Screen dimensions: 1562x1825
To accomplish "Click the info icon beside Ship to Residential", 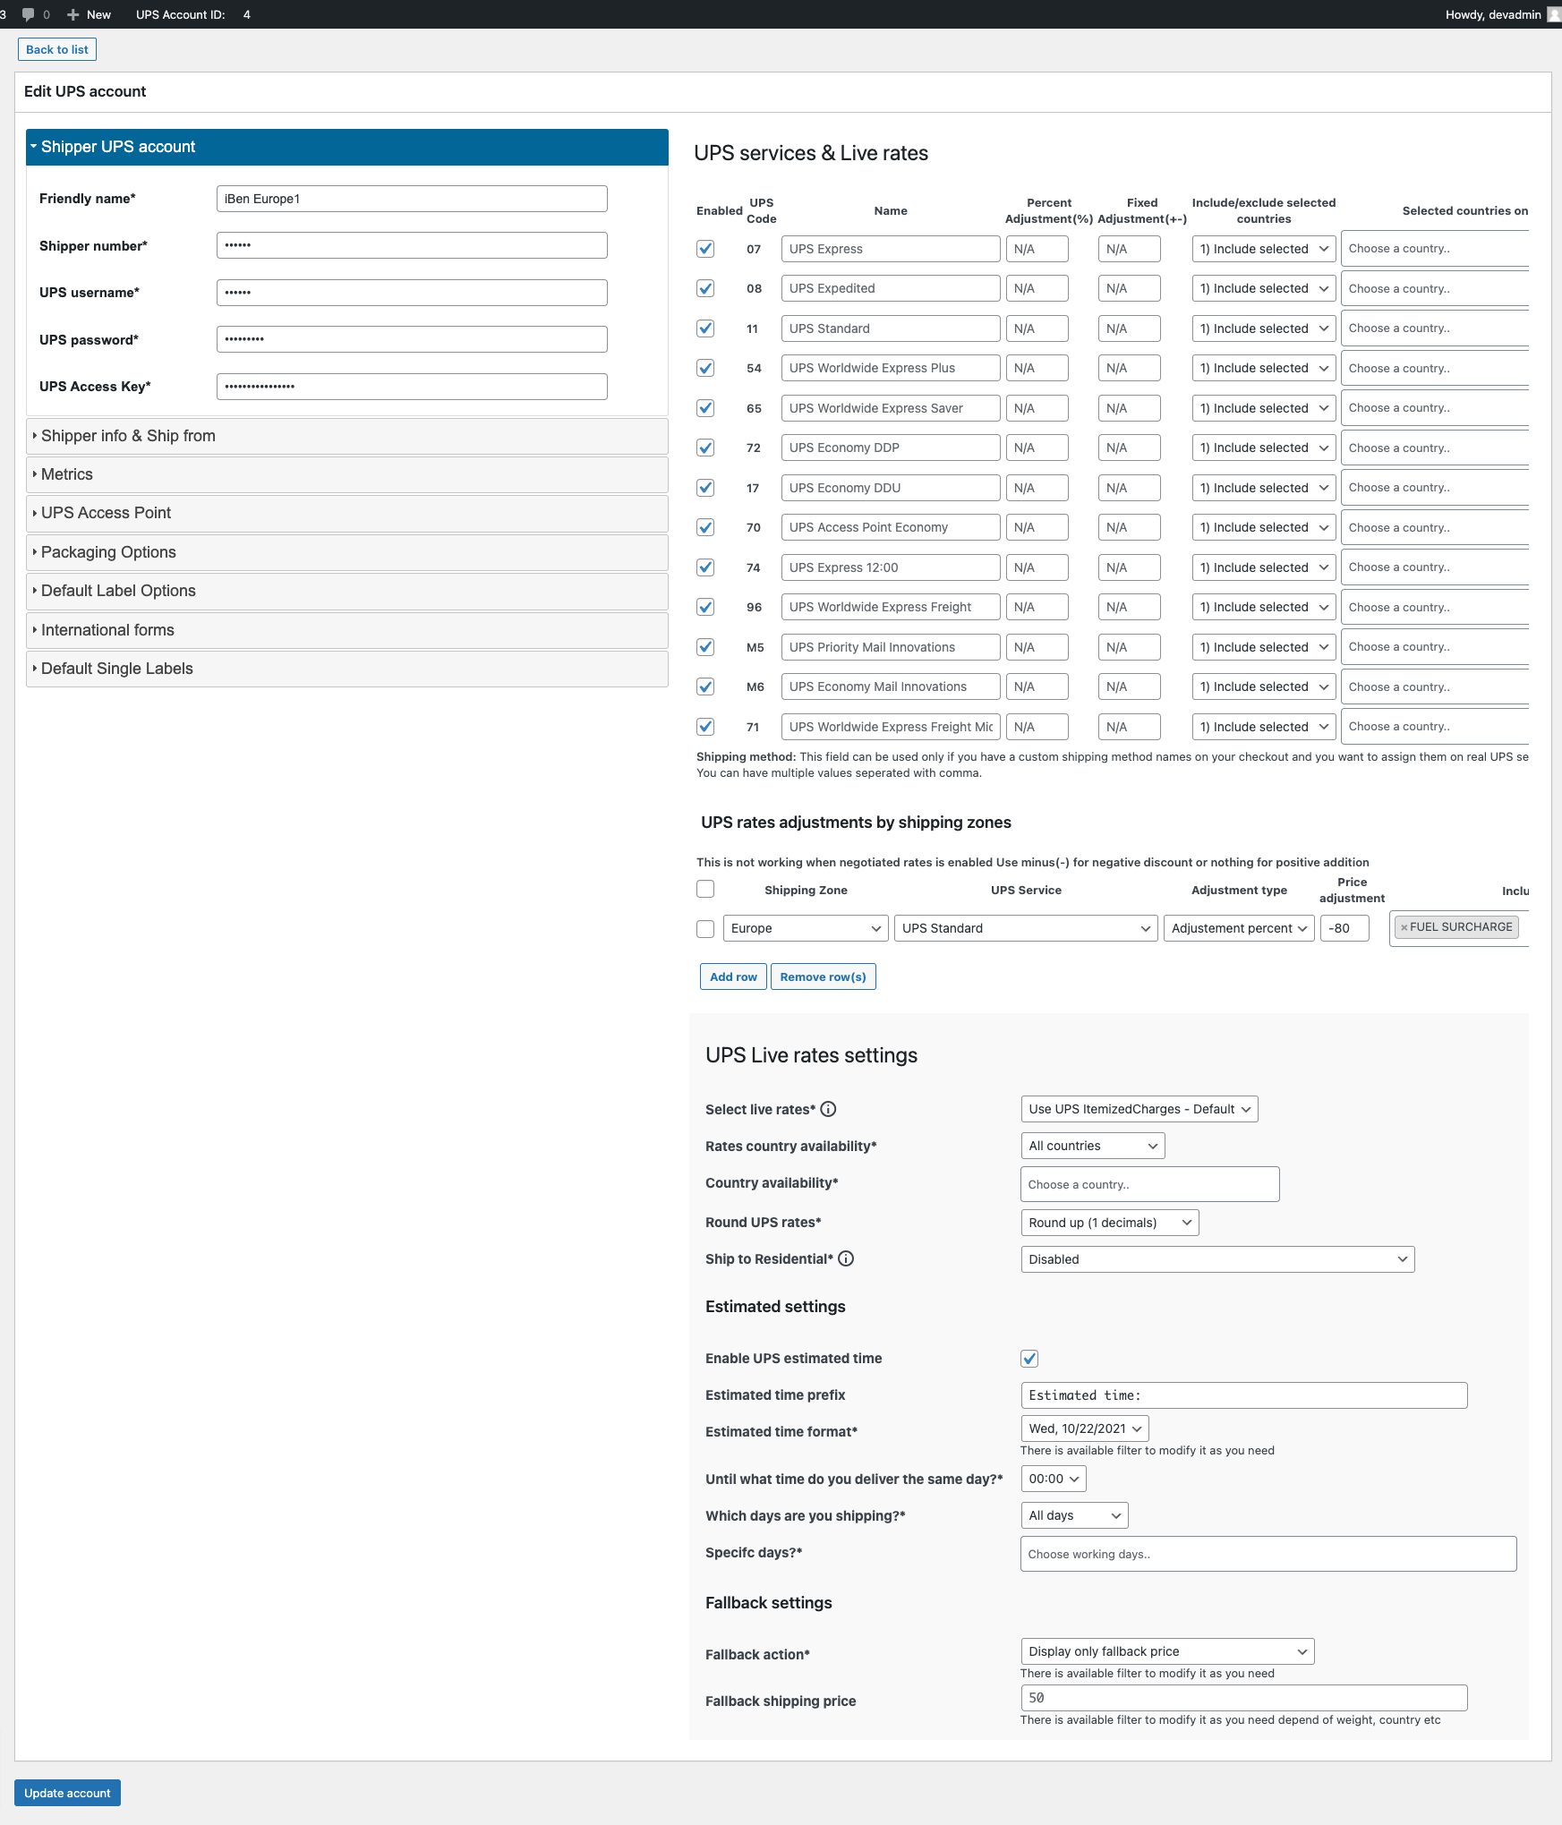I will click(846, 1258).
